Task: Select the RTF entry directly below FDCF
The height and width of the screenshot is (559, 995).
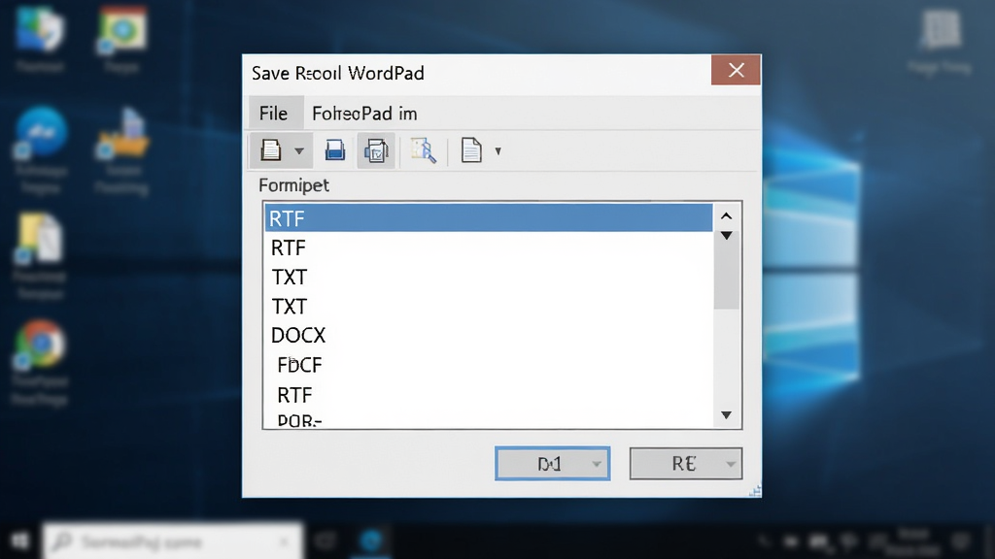Action: point(489,395)
